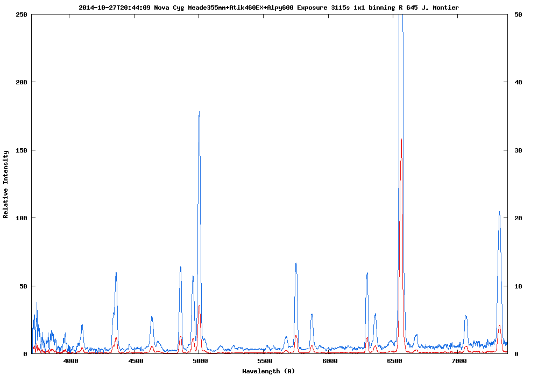Viewport: 538px width, 376px height.
Task: Click the 5500 wavelength tick label
Action: click(265, 361)
